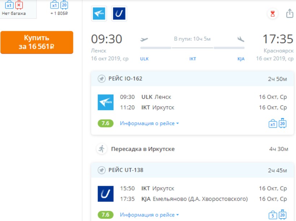Viewport: 296px width, 221px height.
Task: Click the UTair logo in the header
Action: pyautogui.click(x=119, y=14)
